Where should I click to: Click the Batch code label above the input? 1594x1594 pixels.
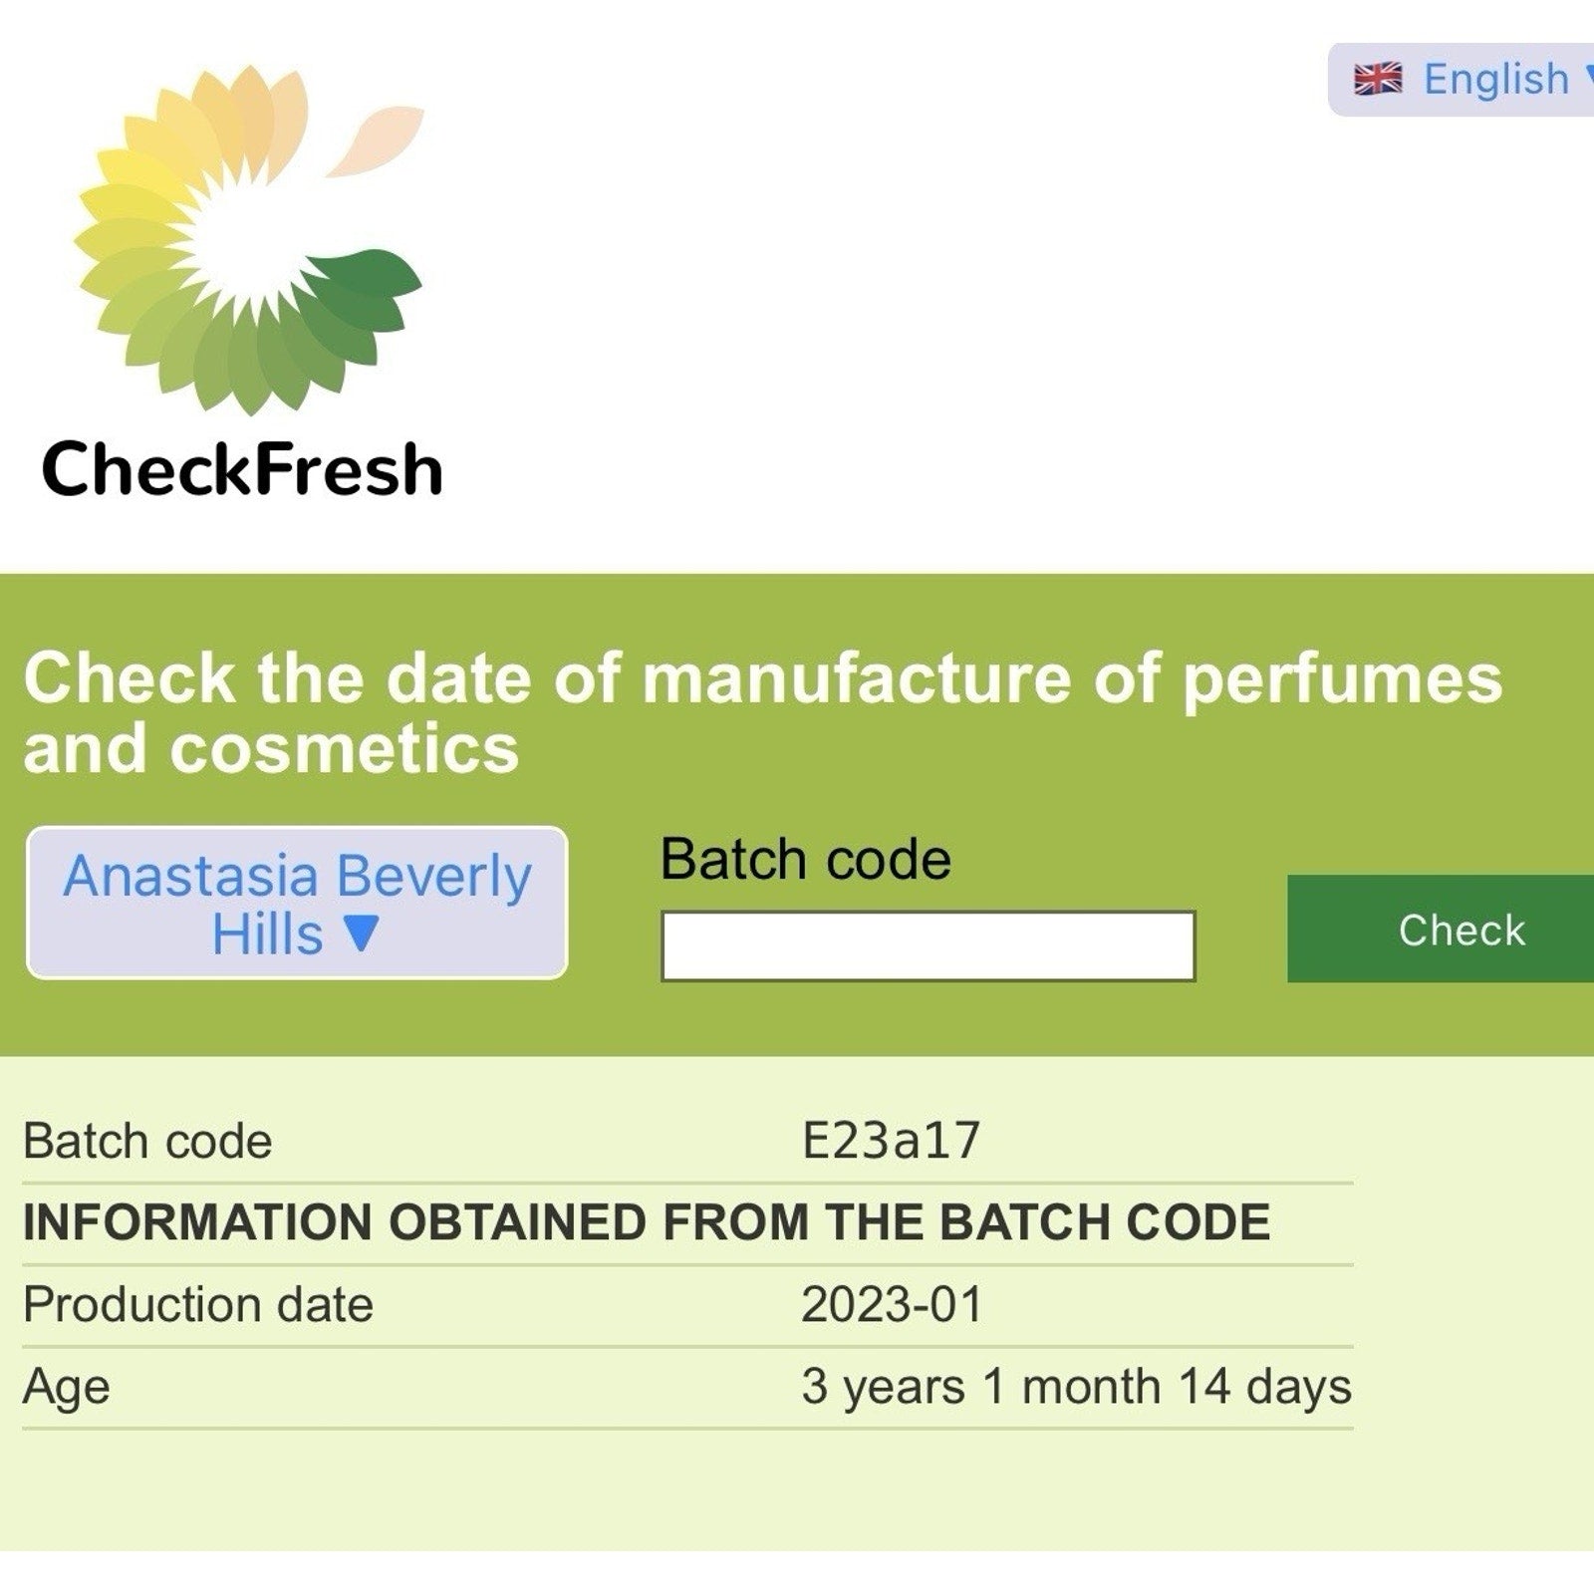[805, 859]
